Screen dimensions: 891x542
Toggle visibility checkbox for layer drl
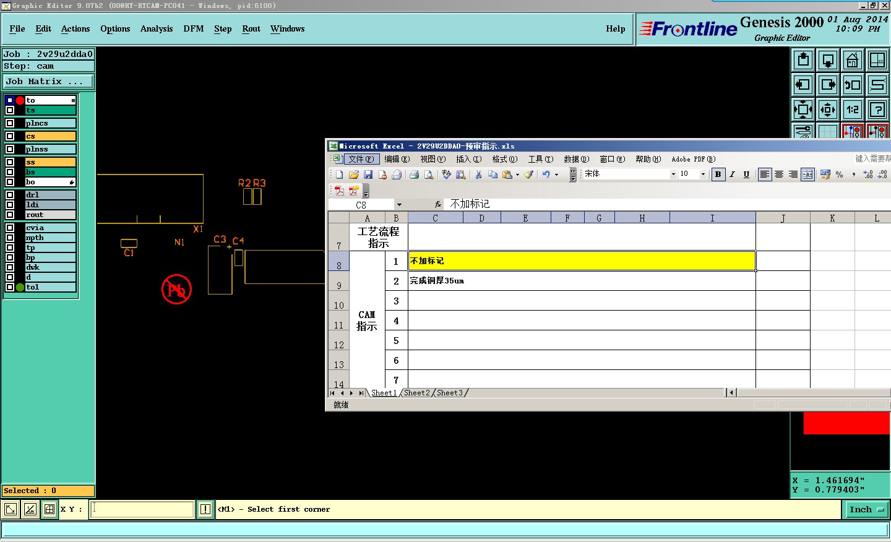pos(10,195)
